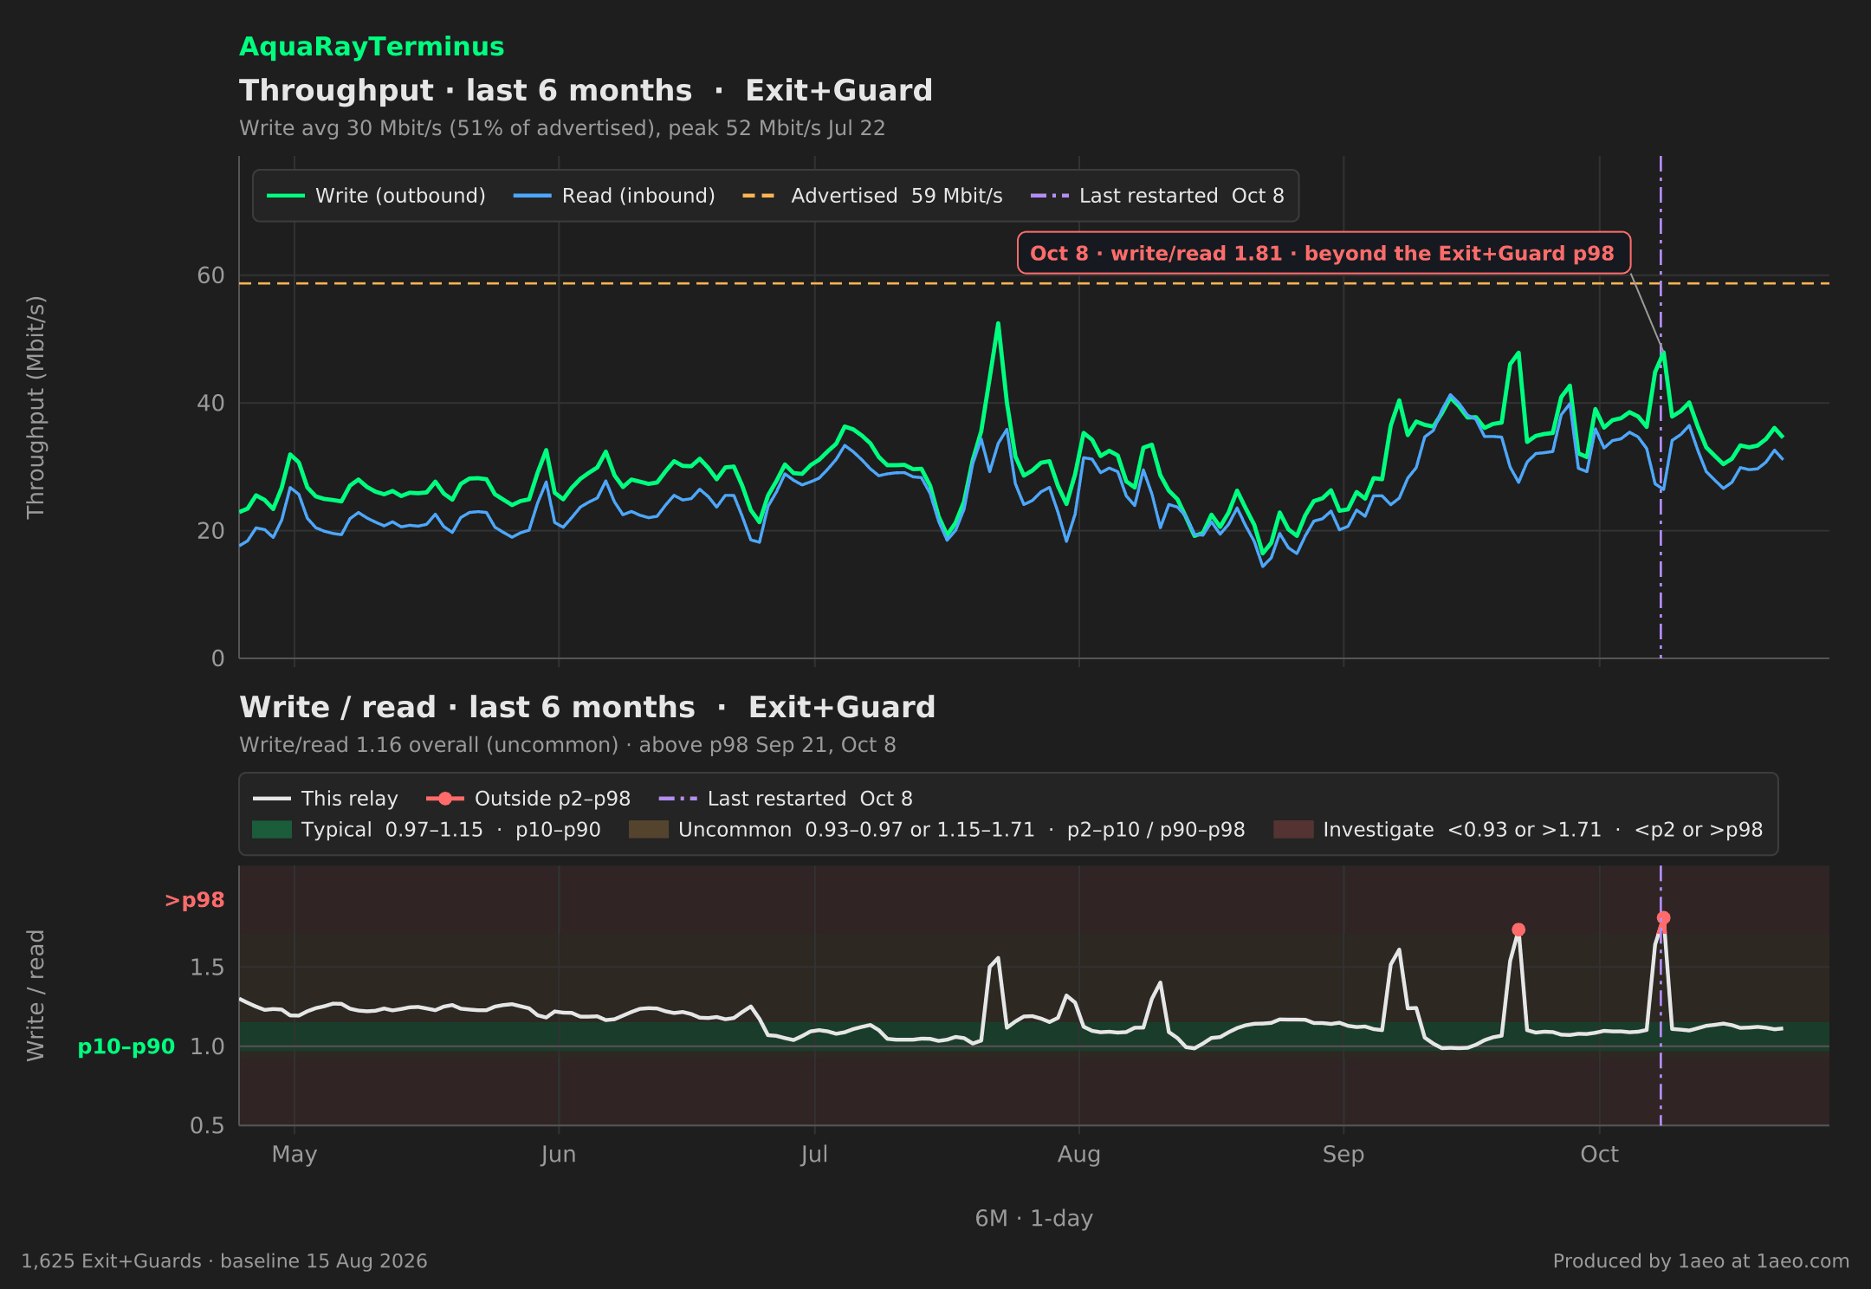
Task: Click the 'Write/read 1.16 overall' subtitle
Action: pyautogui.click(x=567, y=745)
